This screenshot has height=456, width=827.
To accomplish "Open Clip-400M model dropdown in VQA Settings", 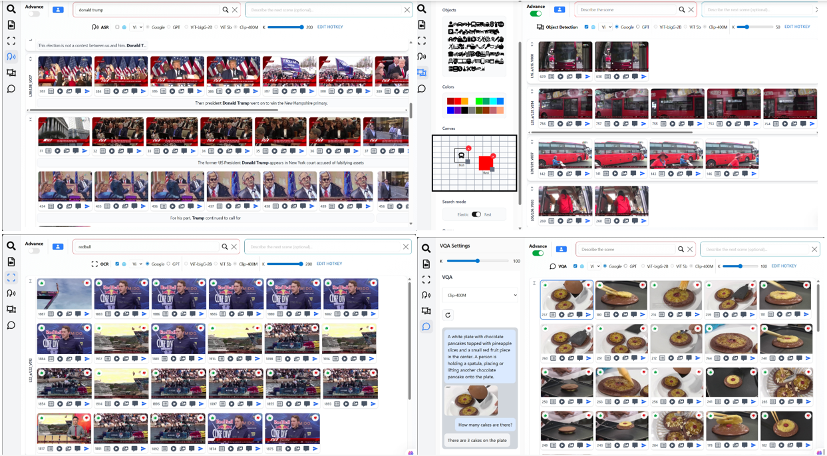I will point(480,295).
